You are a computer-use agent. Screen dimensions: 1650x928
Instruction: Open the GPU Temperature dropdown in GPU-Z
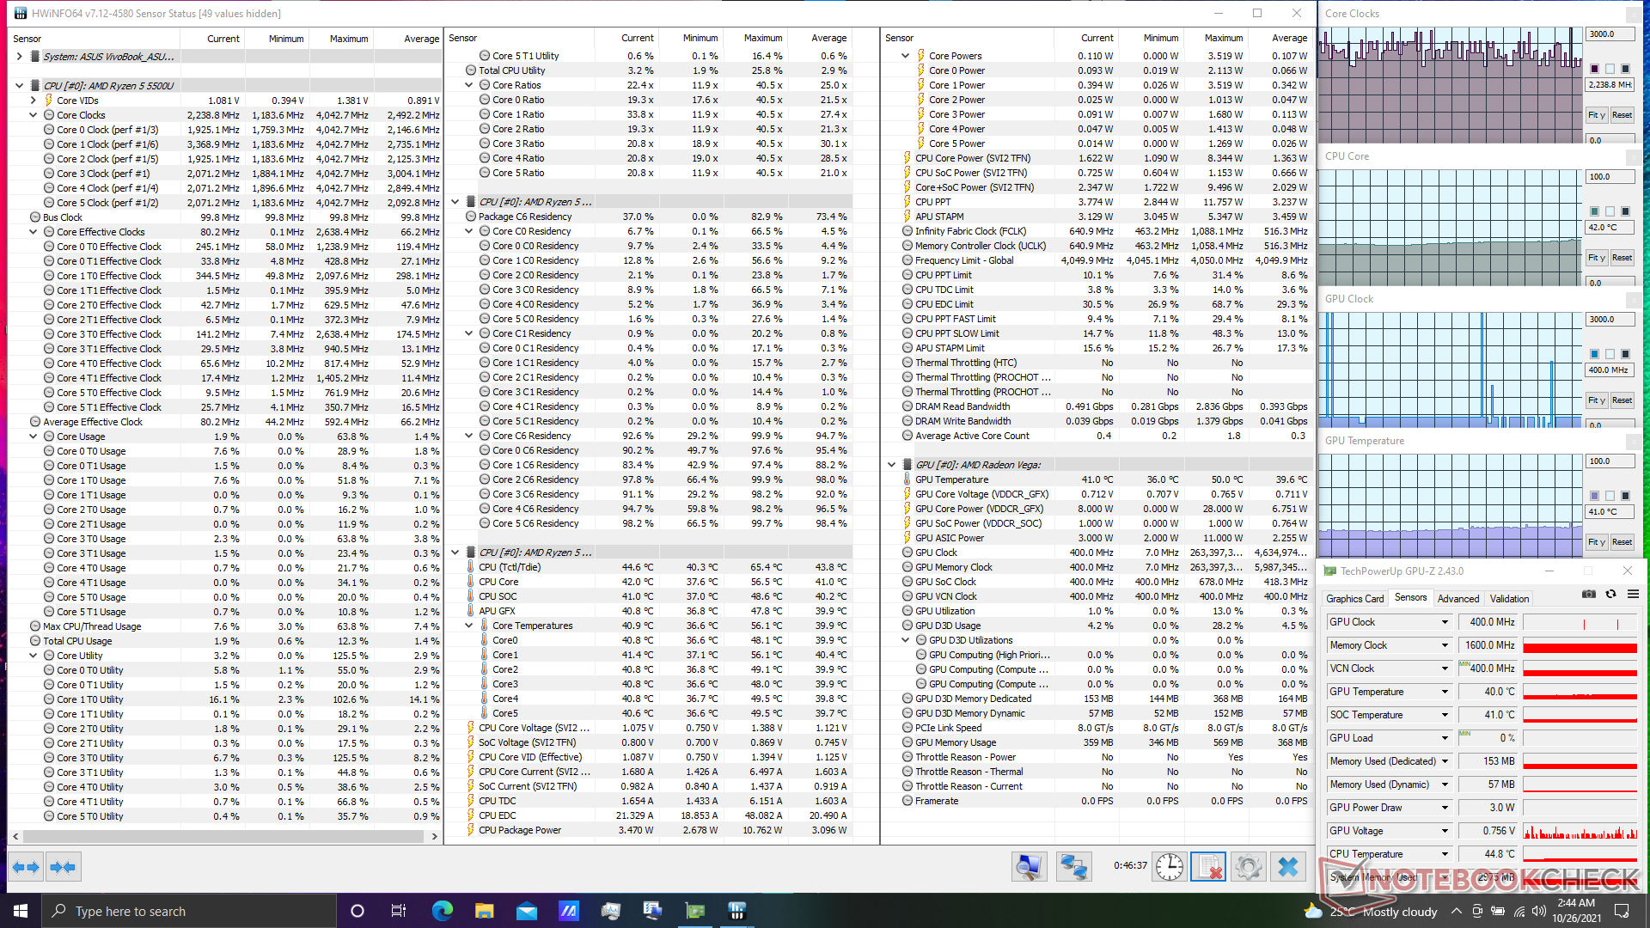point(1445,692)
